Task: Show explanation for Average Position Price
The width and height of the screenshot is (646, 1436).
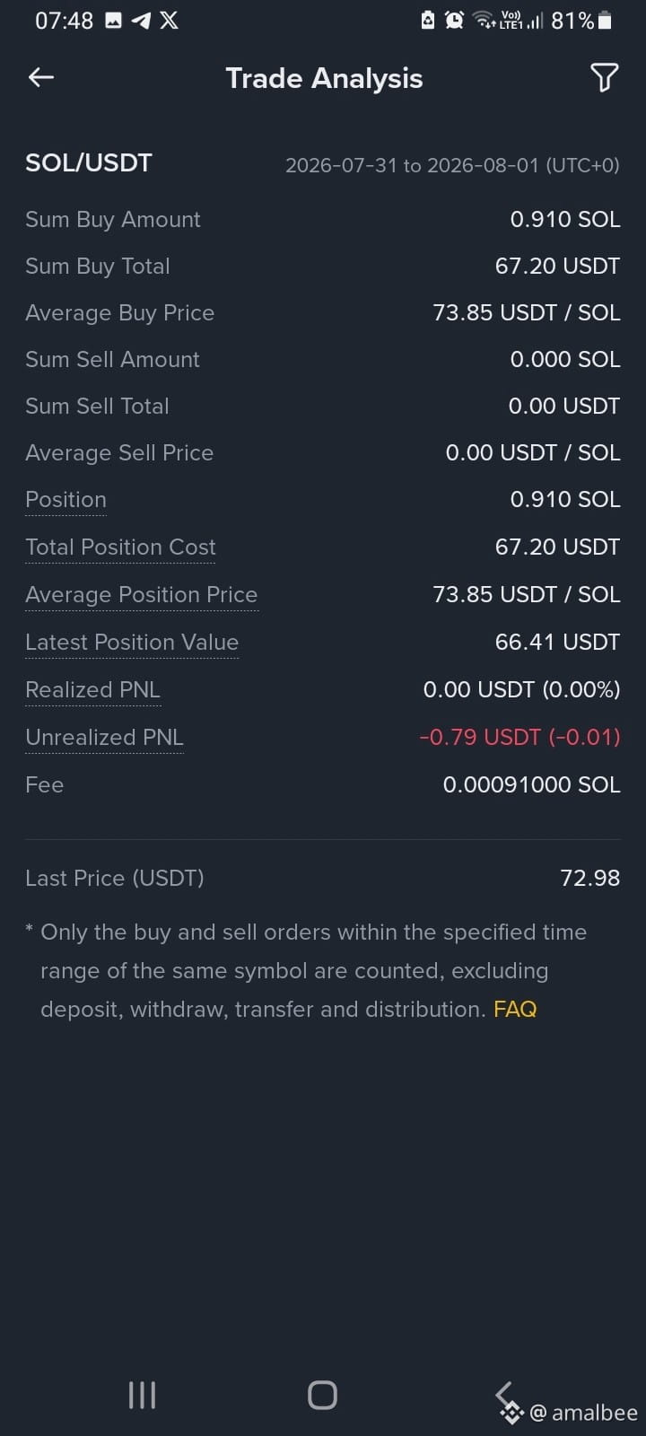Action: [x=142, y=595]
